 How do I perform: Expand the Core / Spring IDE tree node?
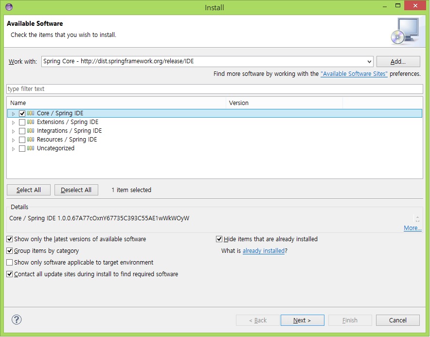[x=14, y=114]
